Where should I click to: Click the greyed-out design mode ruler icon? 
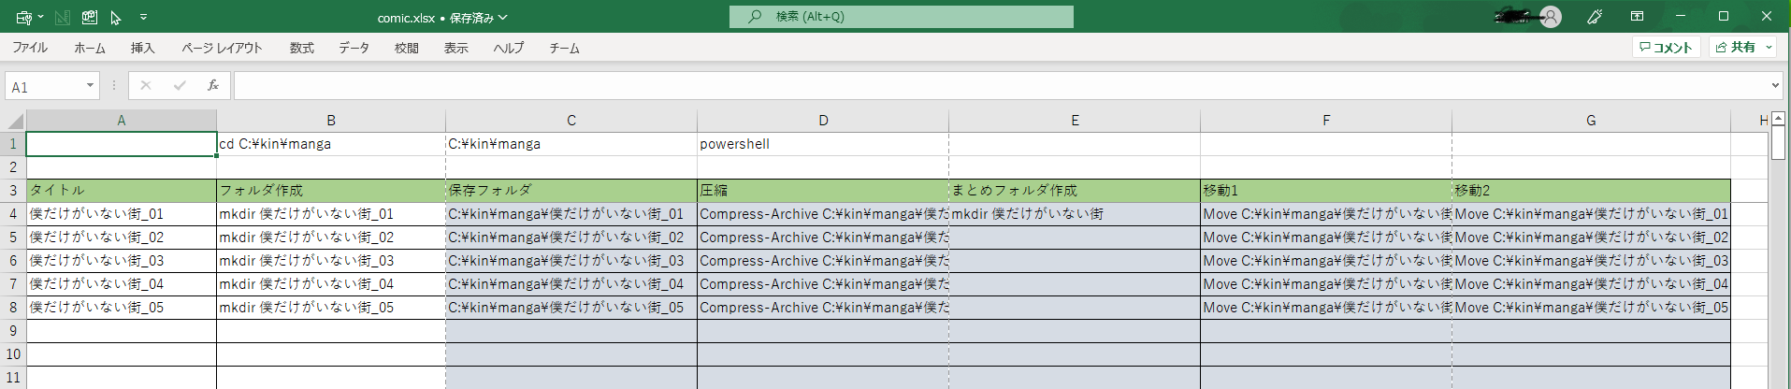point(63,17)
